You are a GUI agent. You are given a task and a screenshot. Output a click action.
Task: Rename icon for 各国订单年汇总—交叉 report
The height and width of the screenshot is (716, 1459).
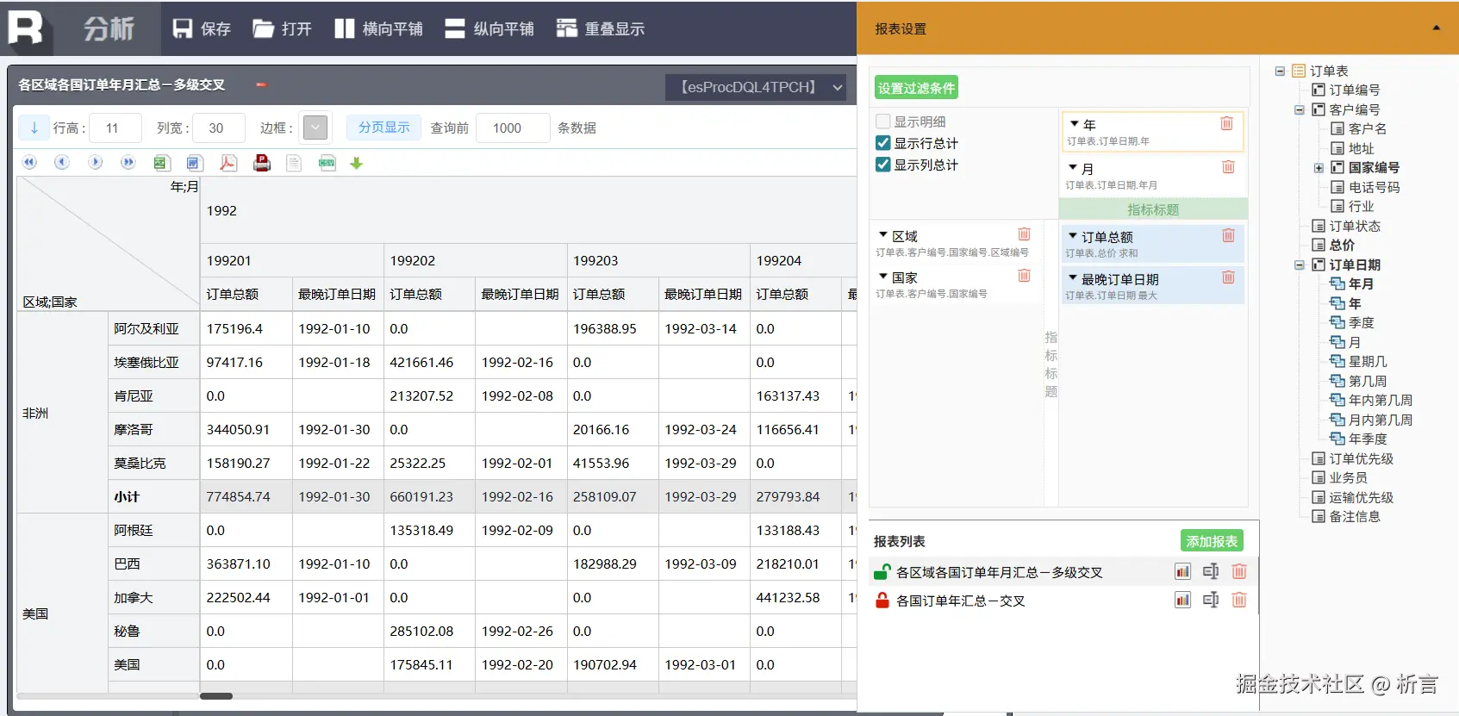pos(1211,600)
